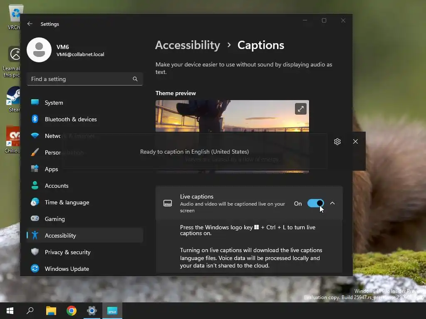Screen dimensions: 426x319
Task: Launch Google Chrome from the taskbar
Action: [x=72, y=311]
